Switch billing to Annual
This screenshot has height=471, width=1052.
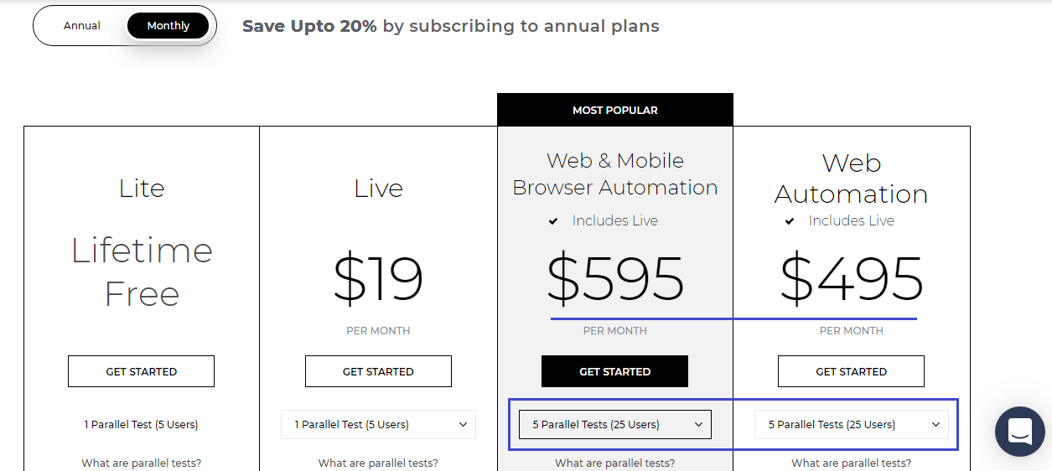82,26
